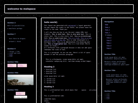This screenshot has width=138, height=103.
Task: Open Page D in the Submenu
Action: [x=109, y=46]
